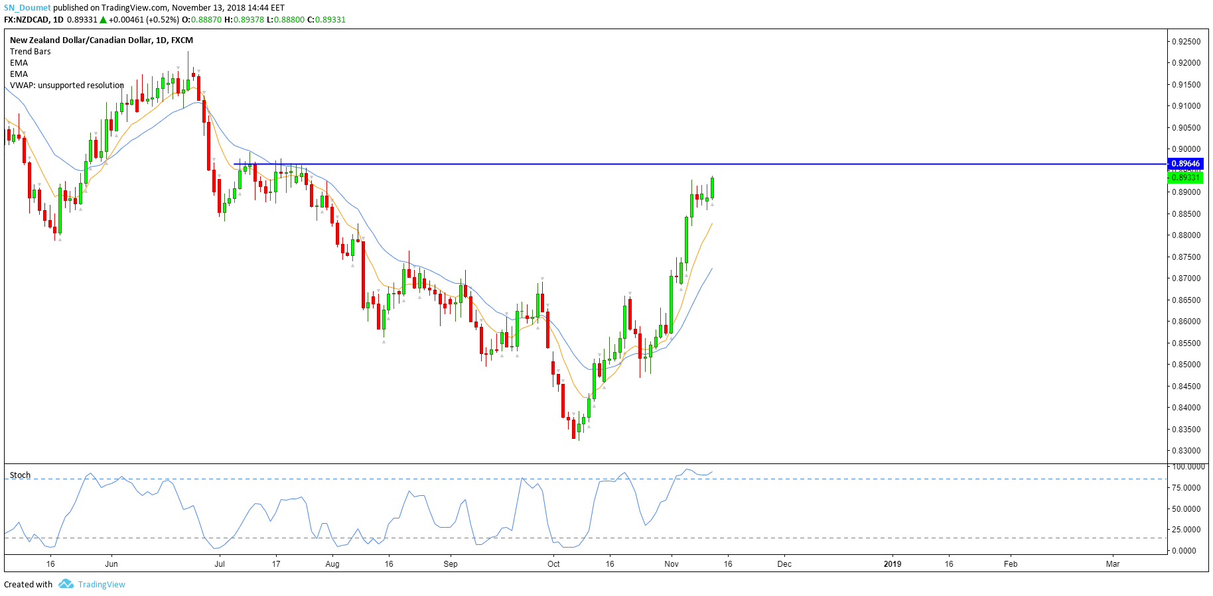Click the TradingView cloud logo icon
The image size is (1213, 596).
click(66, 583)
